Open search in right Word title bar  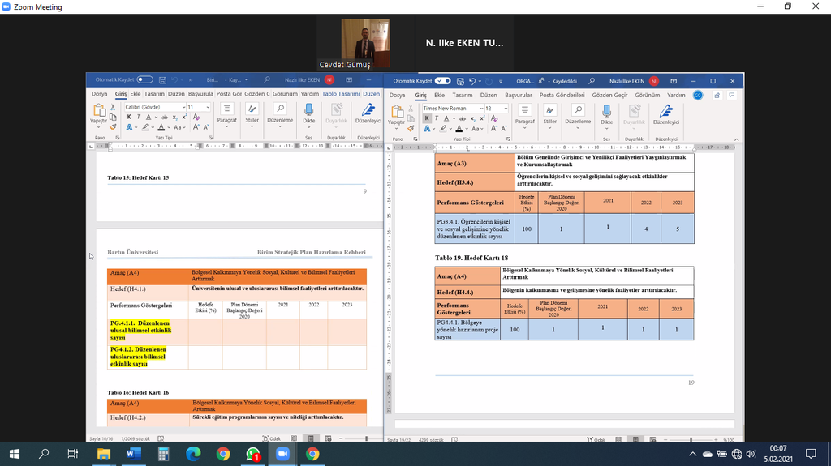click(x=592, y=81)
